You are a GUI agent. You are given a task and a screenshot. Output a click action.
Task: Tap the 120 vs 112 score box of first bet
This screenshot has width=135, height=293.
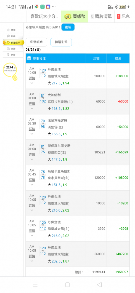click(x=43, y=73)
